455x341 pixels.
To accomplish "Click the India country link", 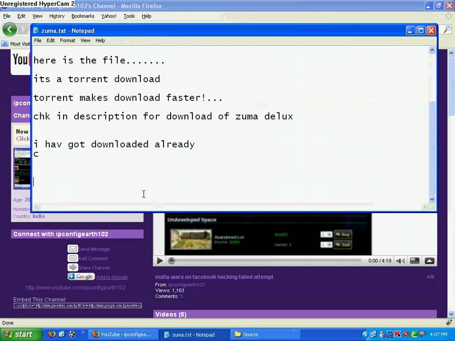I will click(x=38, y=216).
